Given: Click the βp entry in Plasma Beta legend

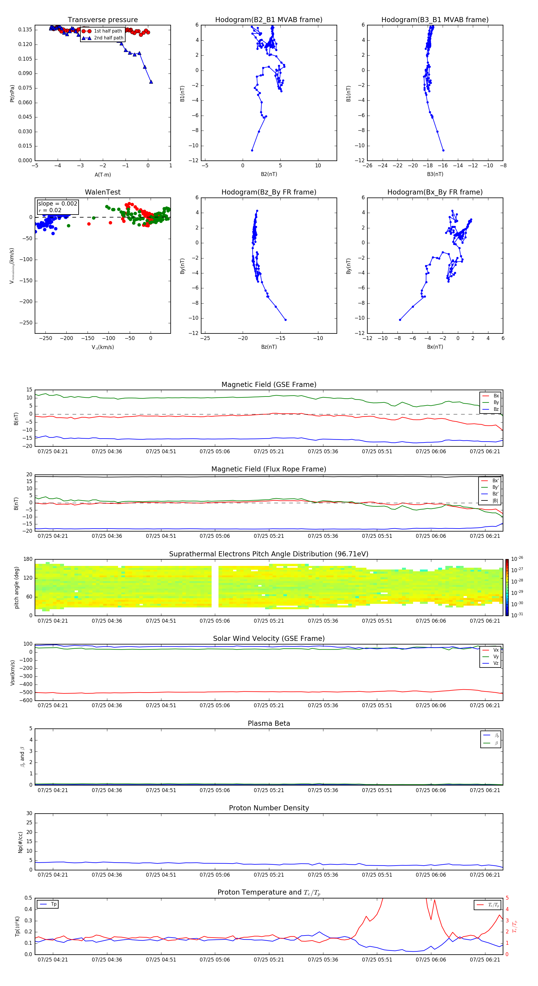Looking at the screenshot, I should tap(491, 735).
